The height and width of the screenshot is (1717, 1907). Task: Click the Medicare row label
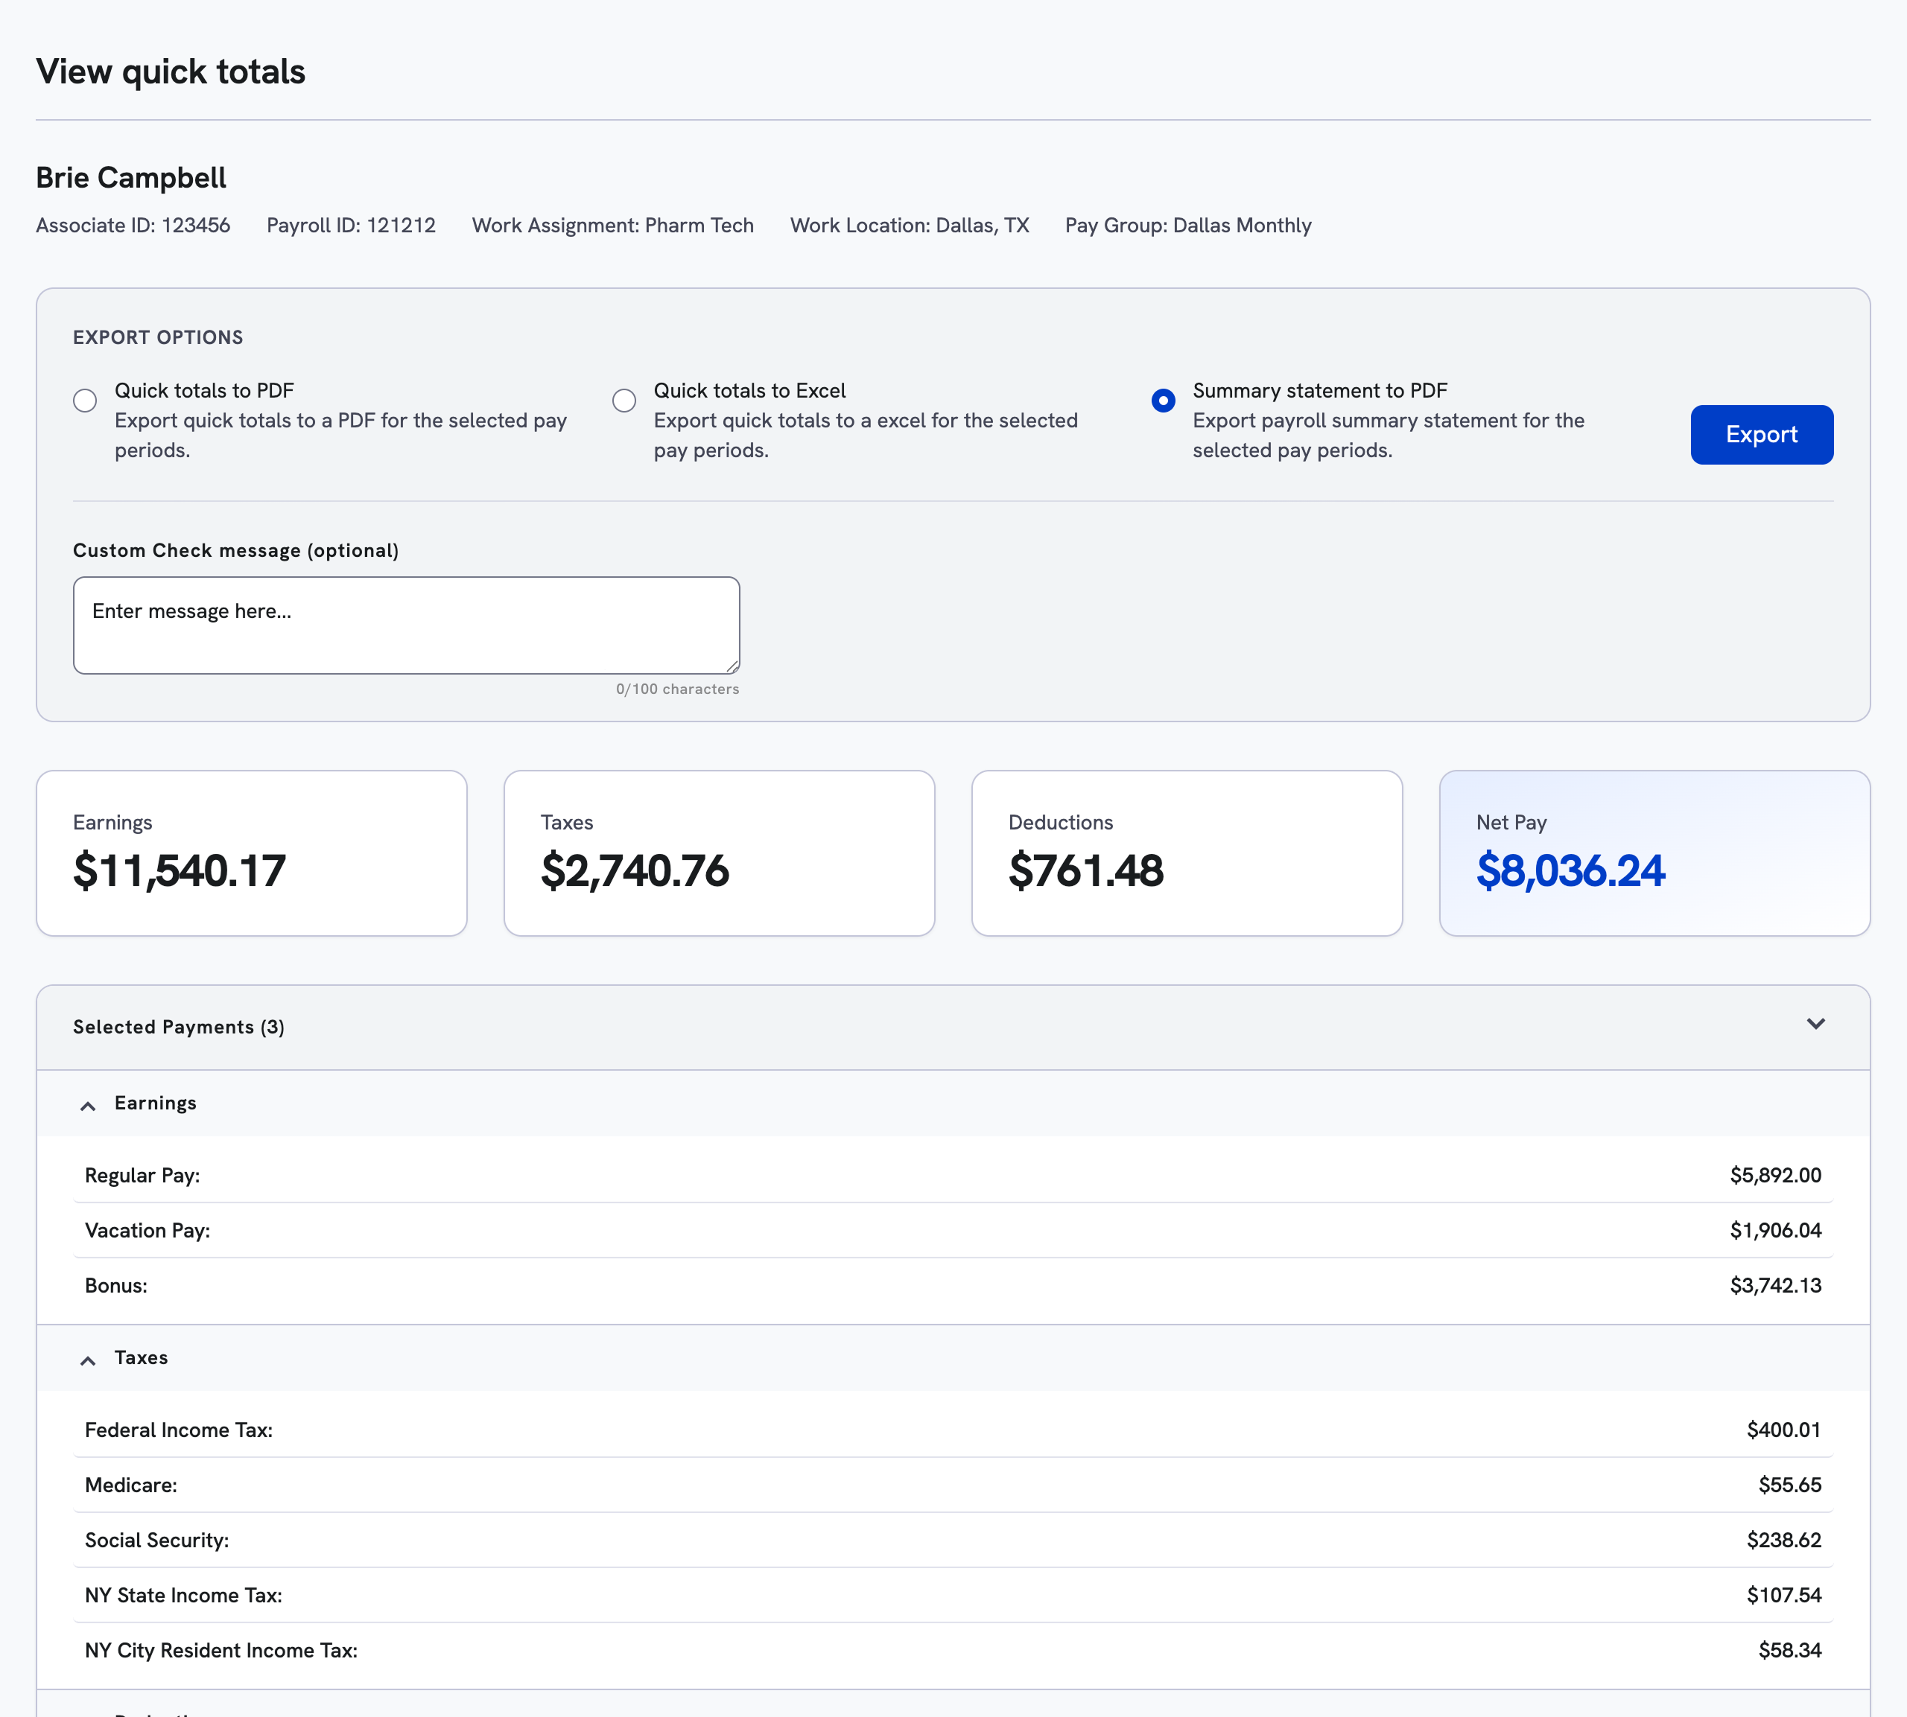(x=131, y=1485)
